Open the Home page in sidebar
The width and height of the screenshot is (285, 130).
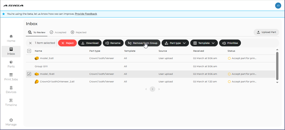pyautogui.click(x=11, y=39)
